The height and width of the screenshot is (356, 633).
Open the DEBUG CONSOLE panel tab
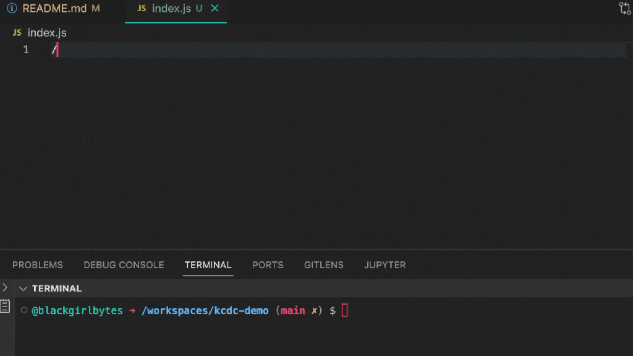click(x=124, y=265)
